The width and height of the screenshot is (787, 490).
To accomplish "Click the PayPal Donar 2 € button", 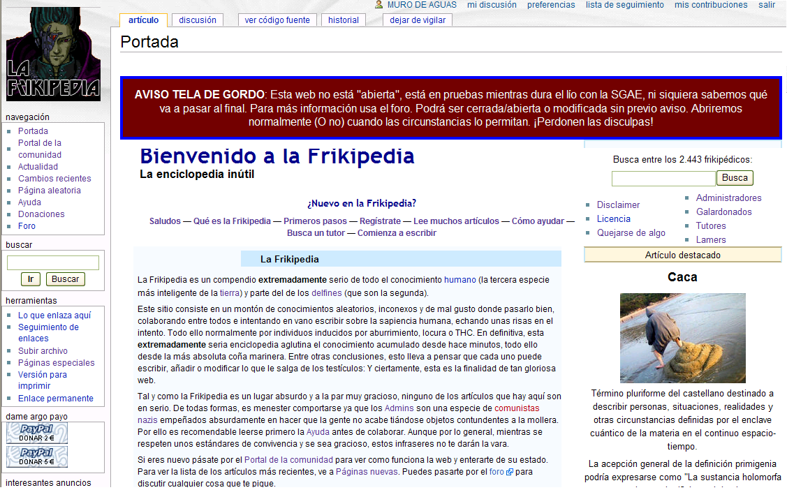I will [37, 433].
